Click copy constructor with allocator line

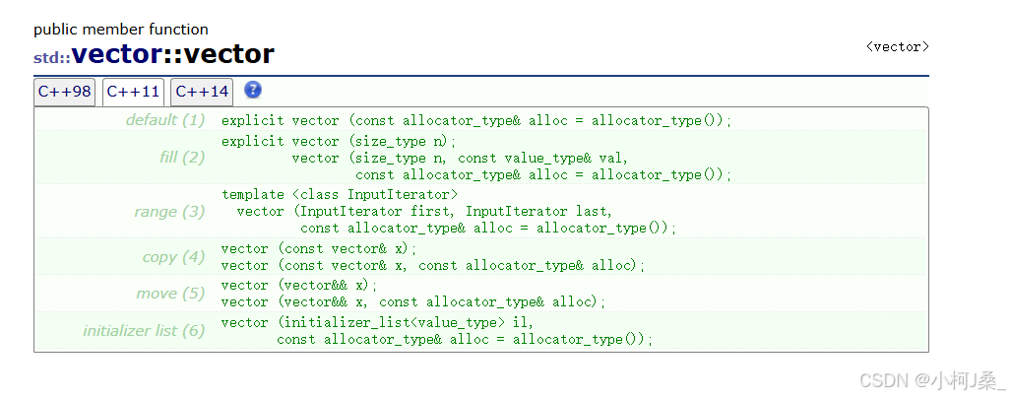(x=433, y=265)
